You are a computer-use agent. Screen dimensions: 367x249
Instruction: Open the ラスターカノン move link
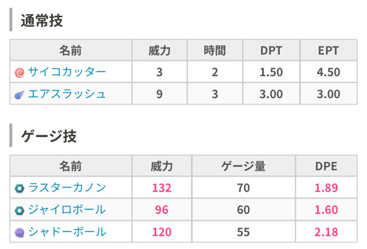[67, 188]
